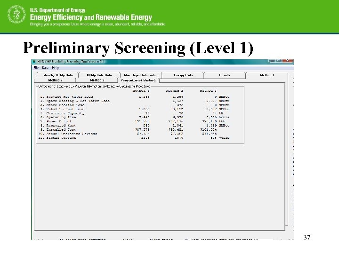Screen dimensions: 339x254
Task: Click the 'Energy Efficiency and Renewable Energy' header text
Action: click(x=91, y=17)
